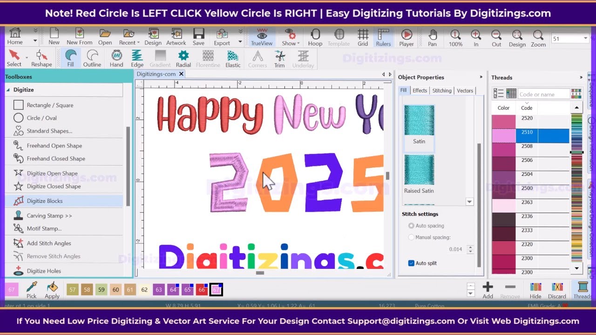Expand the Threads panel chevron
Image resolution: width=596 pixels, height=335 pixels.
[581, 78]
